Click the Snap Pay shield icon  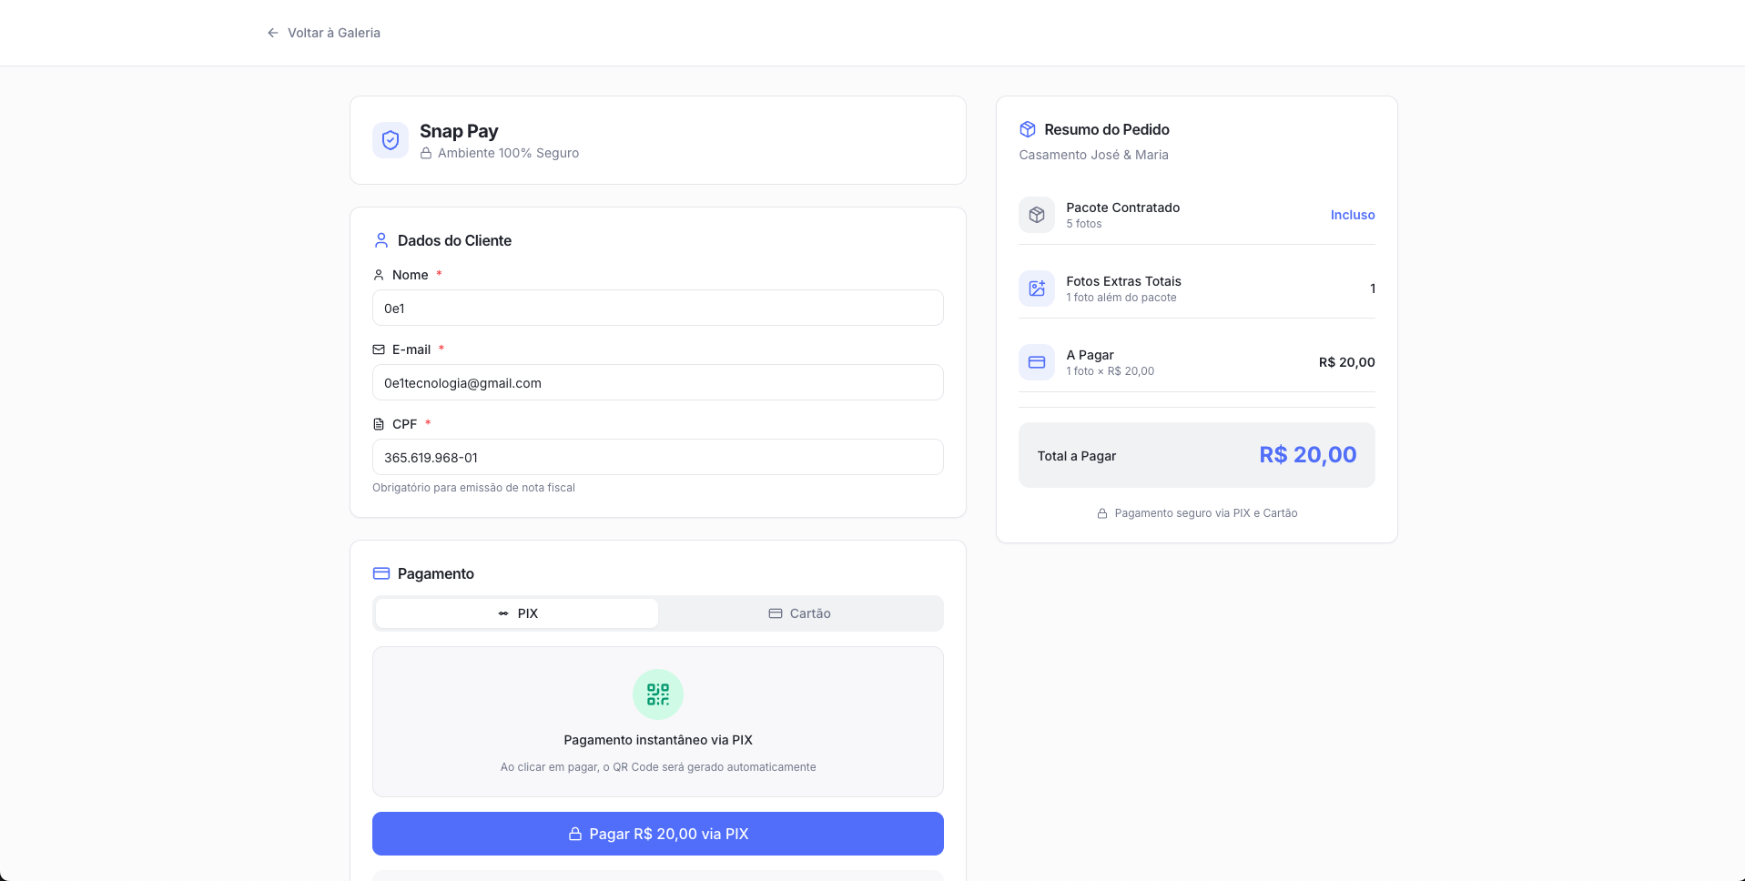pos(391,140)
